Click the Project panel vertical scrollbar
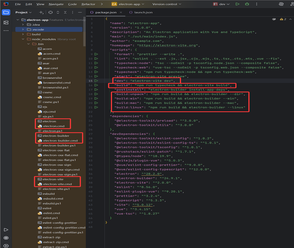Image resolution: width=294 pixels, height=248 pixels. coord(85,31)
